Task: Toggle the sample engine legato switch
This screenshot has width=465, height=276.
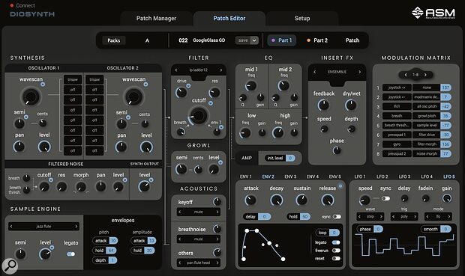Action: (x=71, y=254)
